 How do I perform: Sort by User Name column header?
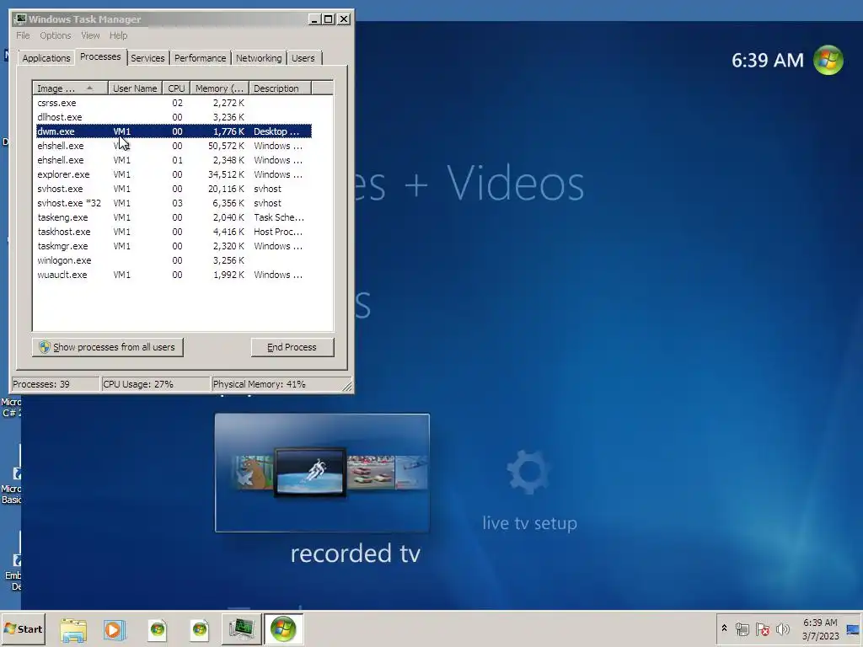pos(135,88)
